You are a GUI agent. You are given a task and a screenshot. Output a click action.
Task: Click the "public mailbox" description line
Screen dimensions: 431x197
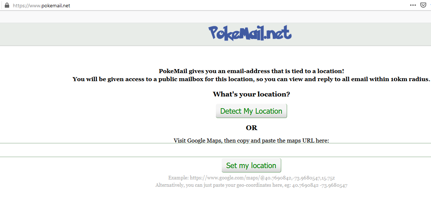coord(251,79)
